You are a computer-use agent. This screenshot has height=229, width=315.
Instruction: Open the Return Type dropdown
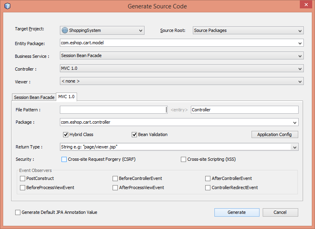click(x=179, y=147)
